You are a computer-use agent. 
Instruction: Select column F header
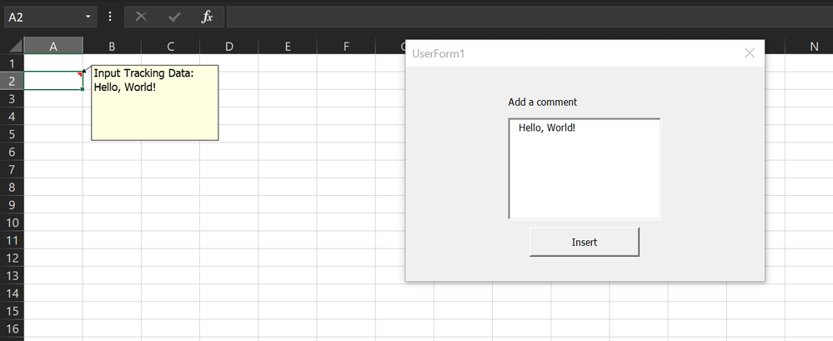pyautogui.click(x=346, y=46)
